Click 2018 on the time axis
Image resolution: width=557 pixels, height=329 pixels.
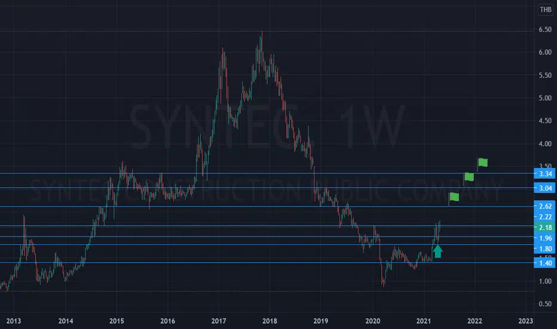(270, 321)
